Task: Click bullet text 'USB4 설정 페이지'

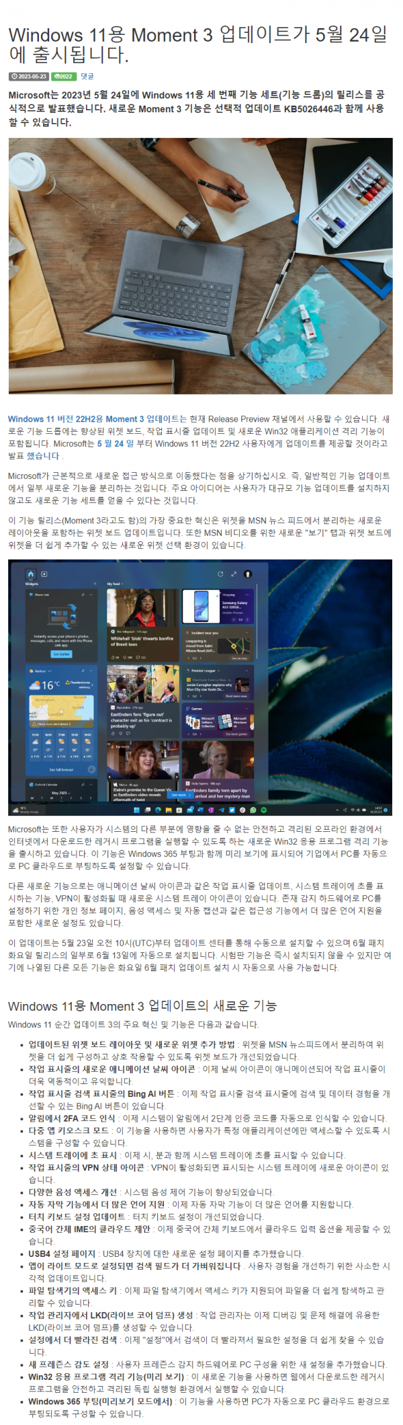Action: point(63,1254)
